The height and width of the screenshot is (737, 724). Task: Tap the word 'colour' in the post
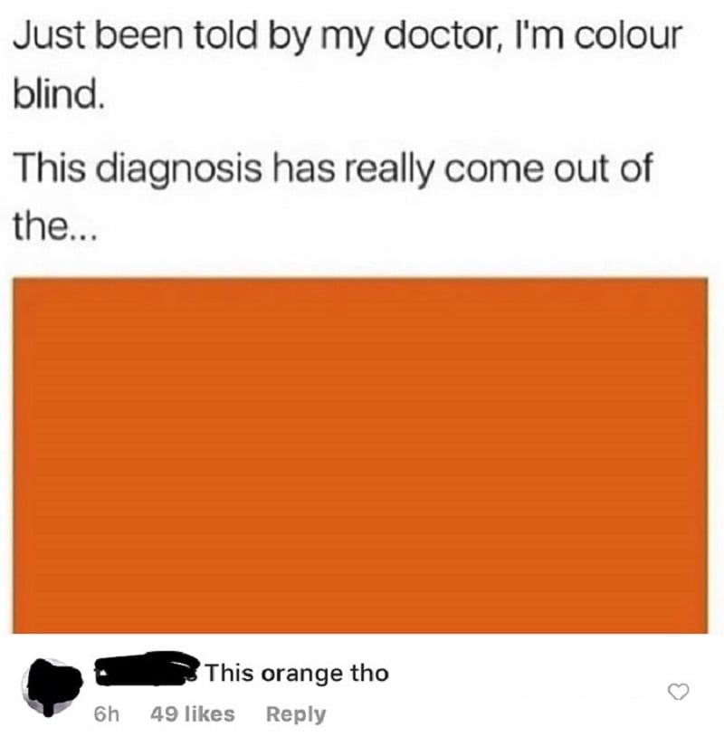pyautogui.click(x=627, y=35)
